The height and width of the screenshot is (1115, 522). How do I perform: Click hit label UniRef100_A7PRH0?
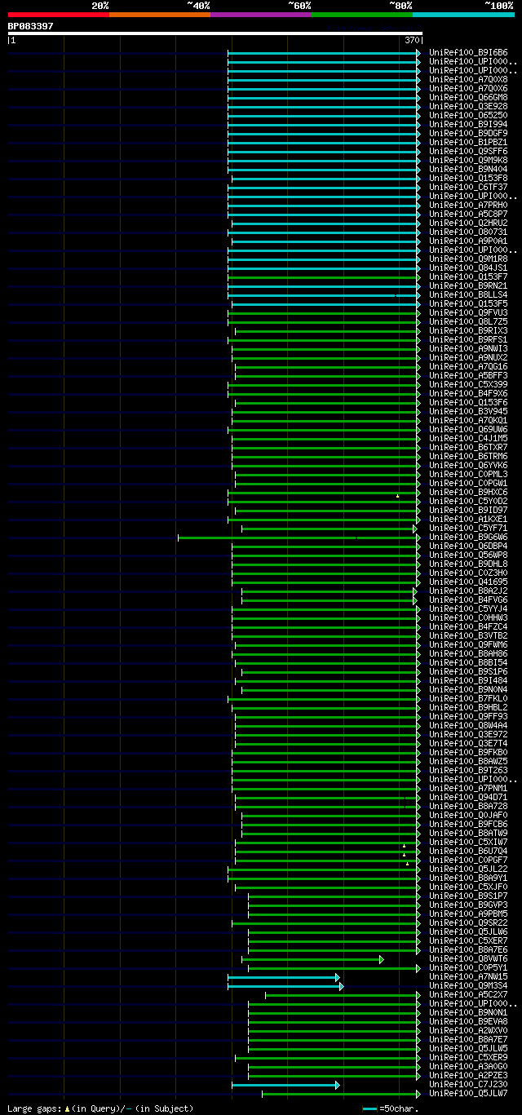468,206
